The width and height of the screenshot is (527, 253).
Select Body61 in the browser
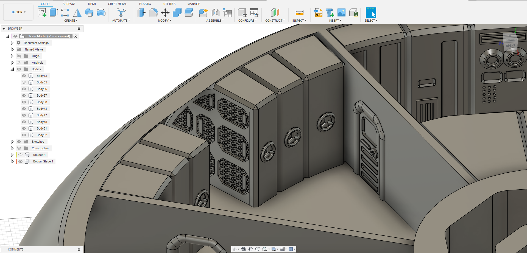click(42, 128)
